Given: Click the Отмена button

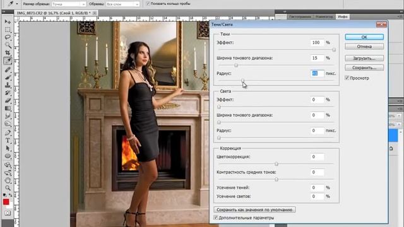Looking at the screenshot, I should click(364, 47).
